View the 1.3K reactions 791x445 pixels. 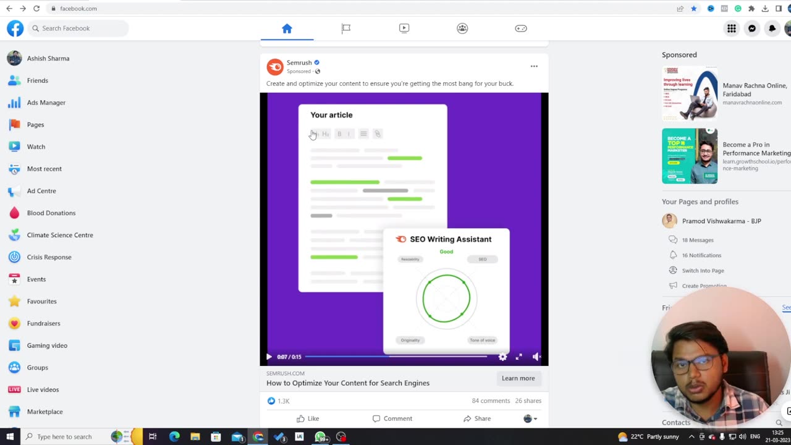(278, 401)
